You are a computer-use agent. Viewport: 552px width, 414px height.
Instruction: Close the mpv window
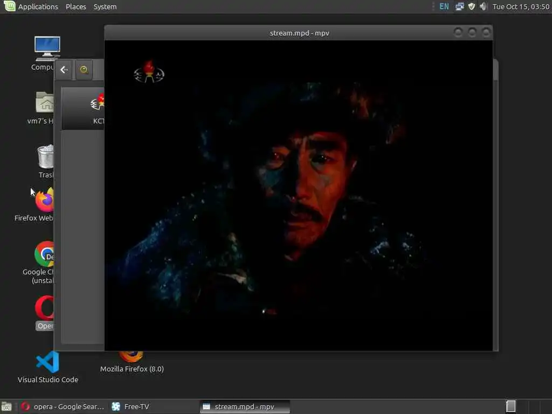coord(486,32)
